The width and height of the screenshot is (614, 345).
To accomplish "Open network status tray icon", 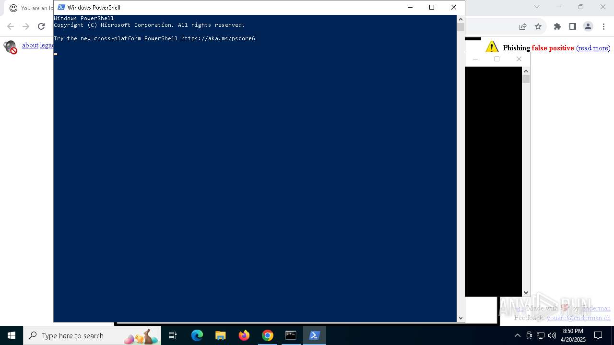I will 541,335.
